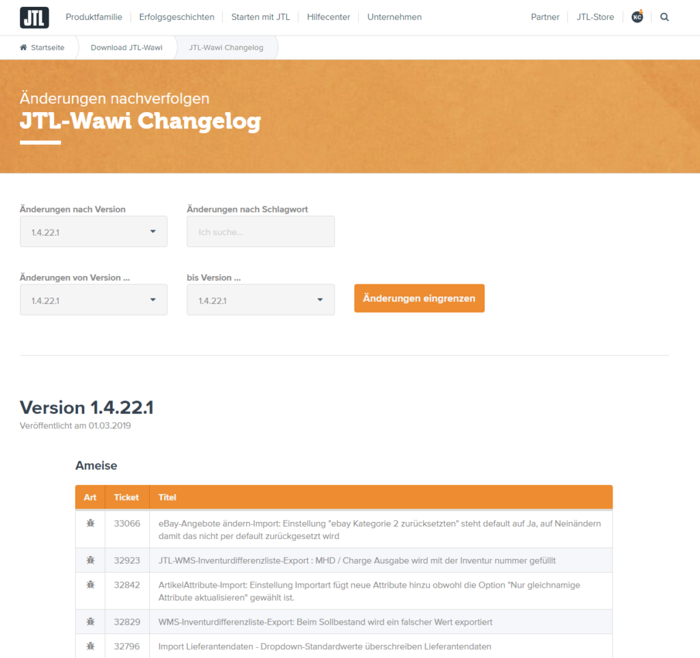Click the Ticket column header
This screenshot has width=700, height=658.
pyautogui.click(x=126, y=497)
